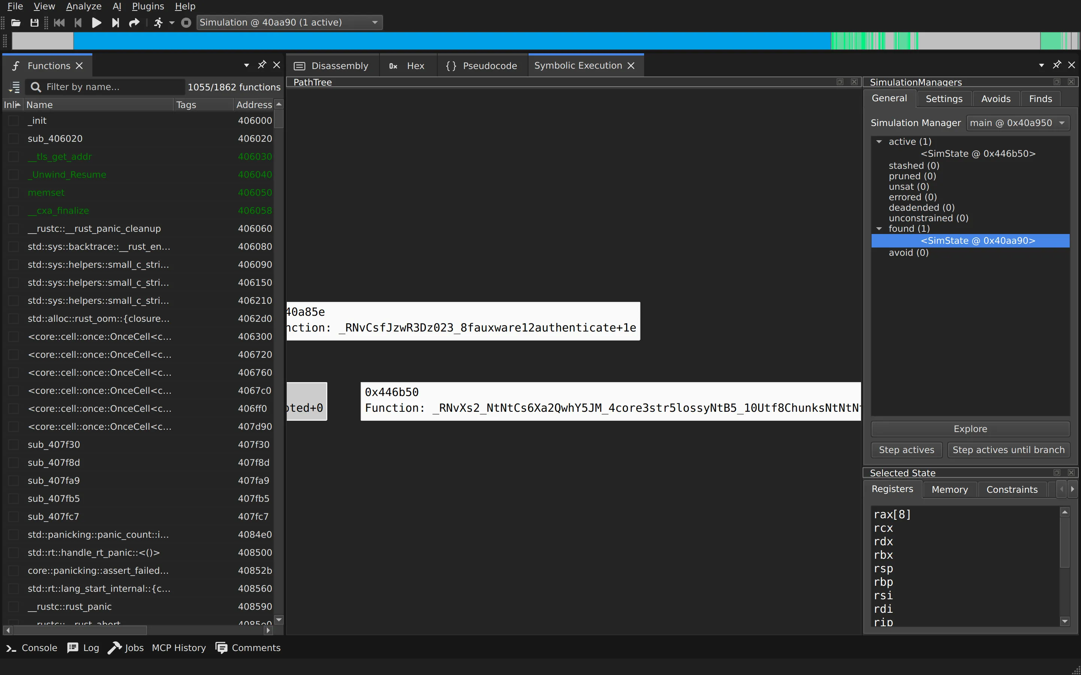Tick the inline checkbox for sub_407fc7

(14, 516)
